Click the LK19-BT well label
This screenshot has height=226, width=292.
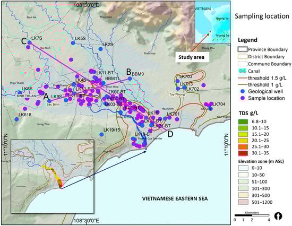pos(143,134)
